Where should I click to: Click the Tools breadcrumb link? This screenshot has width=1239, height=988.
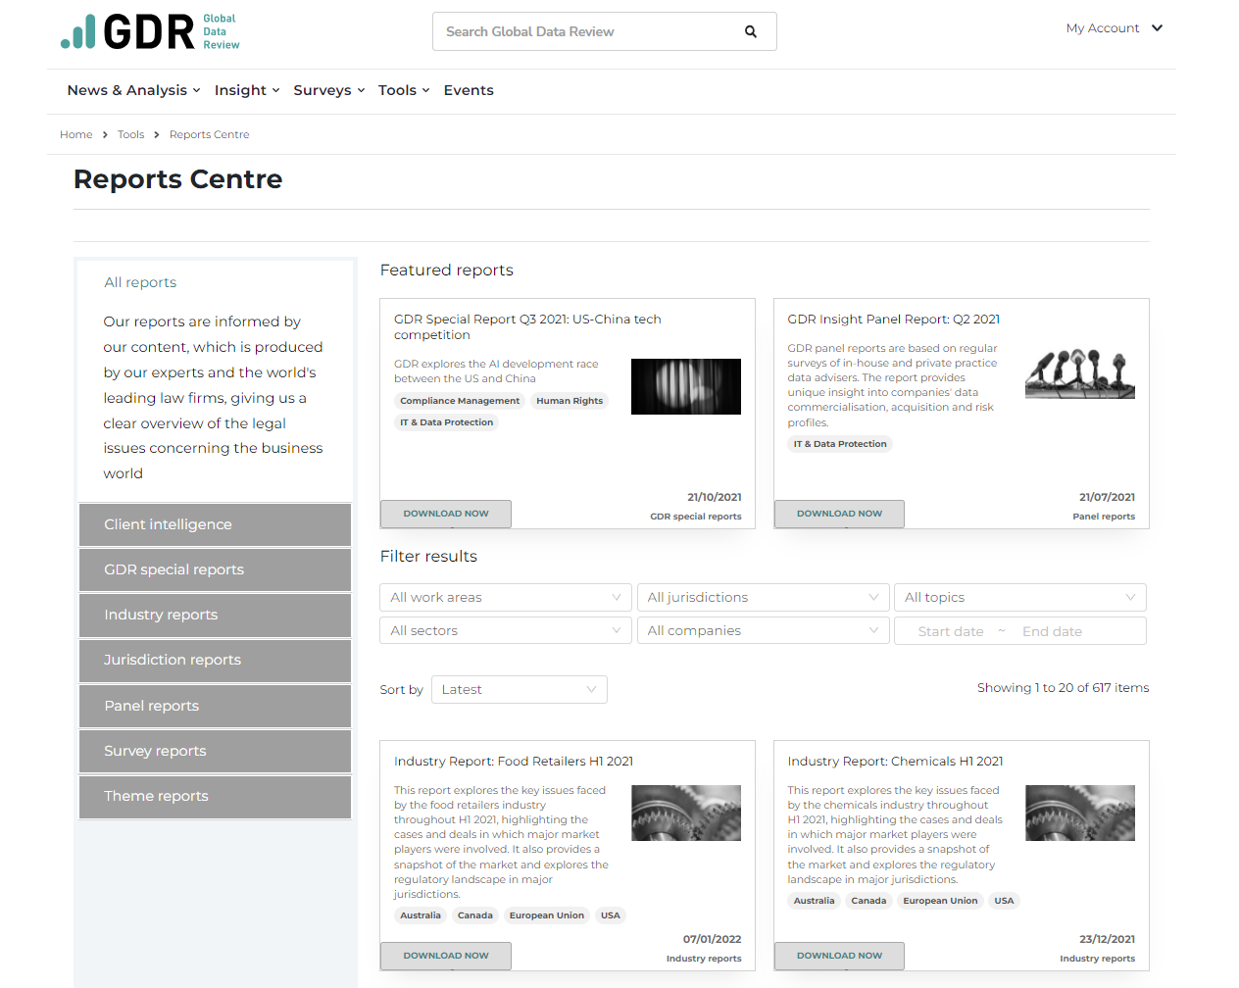(x=130, y=135)
